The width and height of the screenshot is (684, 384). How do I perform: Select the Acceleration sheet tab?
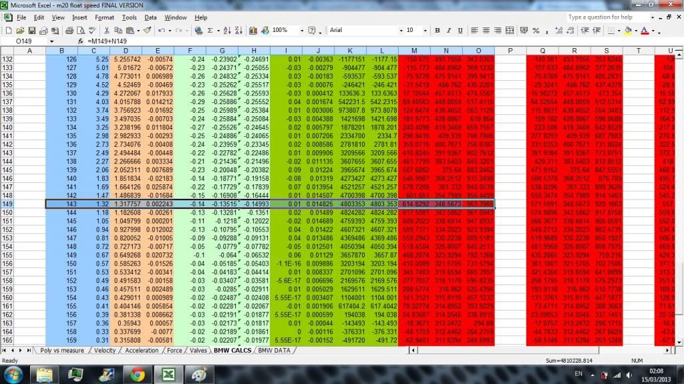[x=141, y=351]
